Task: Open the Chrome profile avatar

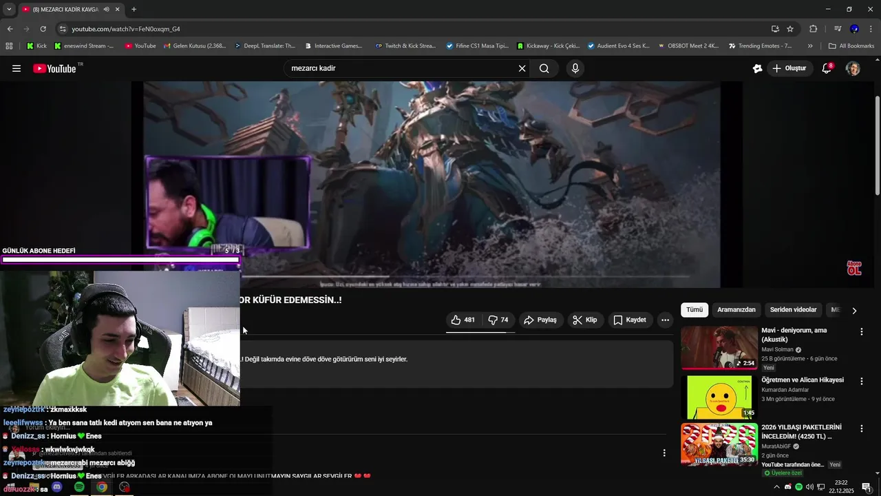Action: coord(854,29)
